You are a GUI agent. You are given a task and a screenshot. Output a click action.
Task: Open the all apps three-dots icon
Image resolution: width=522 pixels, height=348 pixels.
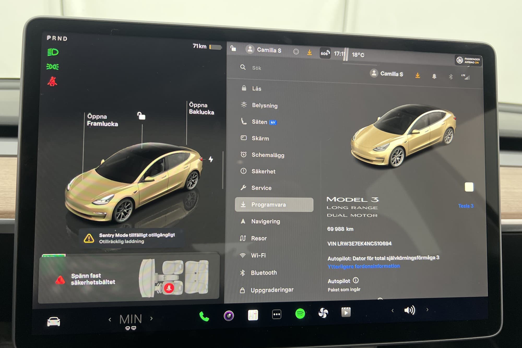click(x=276, y=314)
